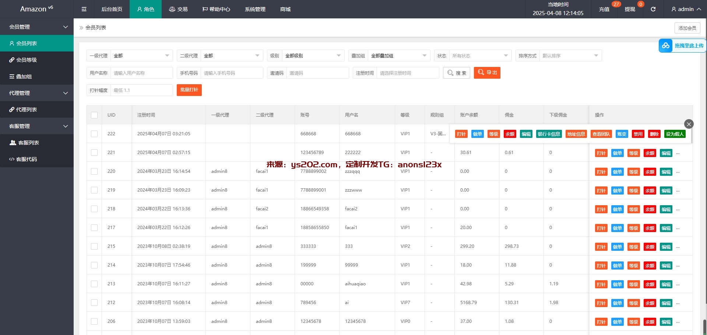707x335 pixels.
Task: Select the row checkbox for UID 215
Action: click(x=94, y=246)
